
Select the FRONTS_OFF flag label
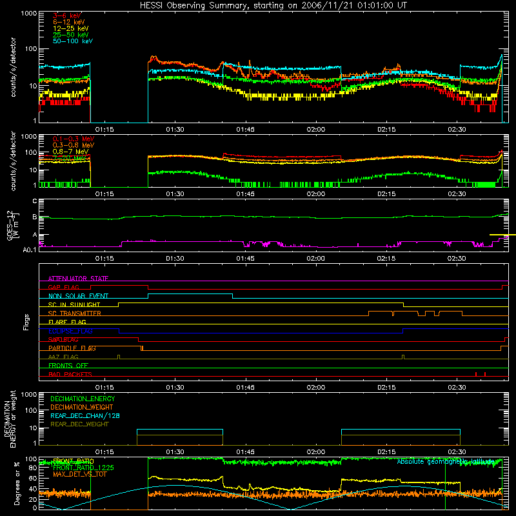68,366
